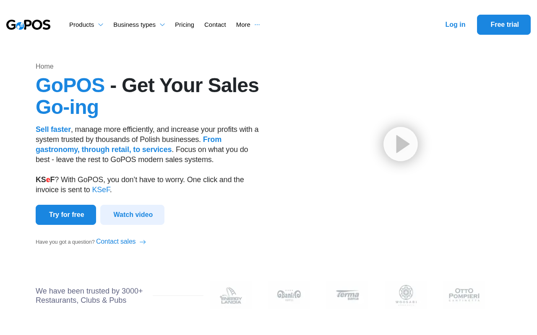
Task: Click the Energylandia logo
Action: pyautogui.click(x=231, y=296)
